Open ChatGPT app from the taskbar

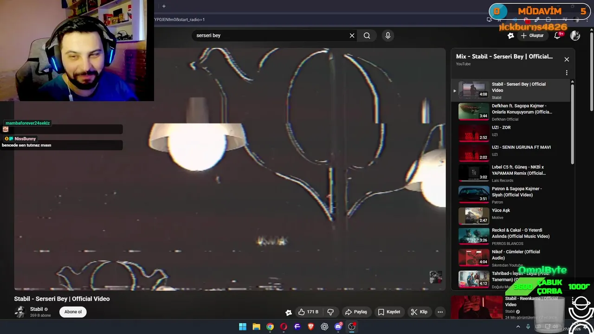point(324,327)
